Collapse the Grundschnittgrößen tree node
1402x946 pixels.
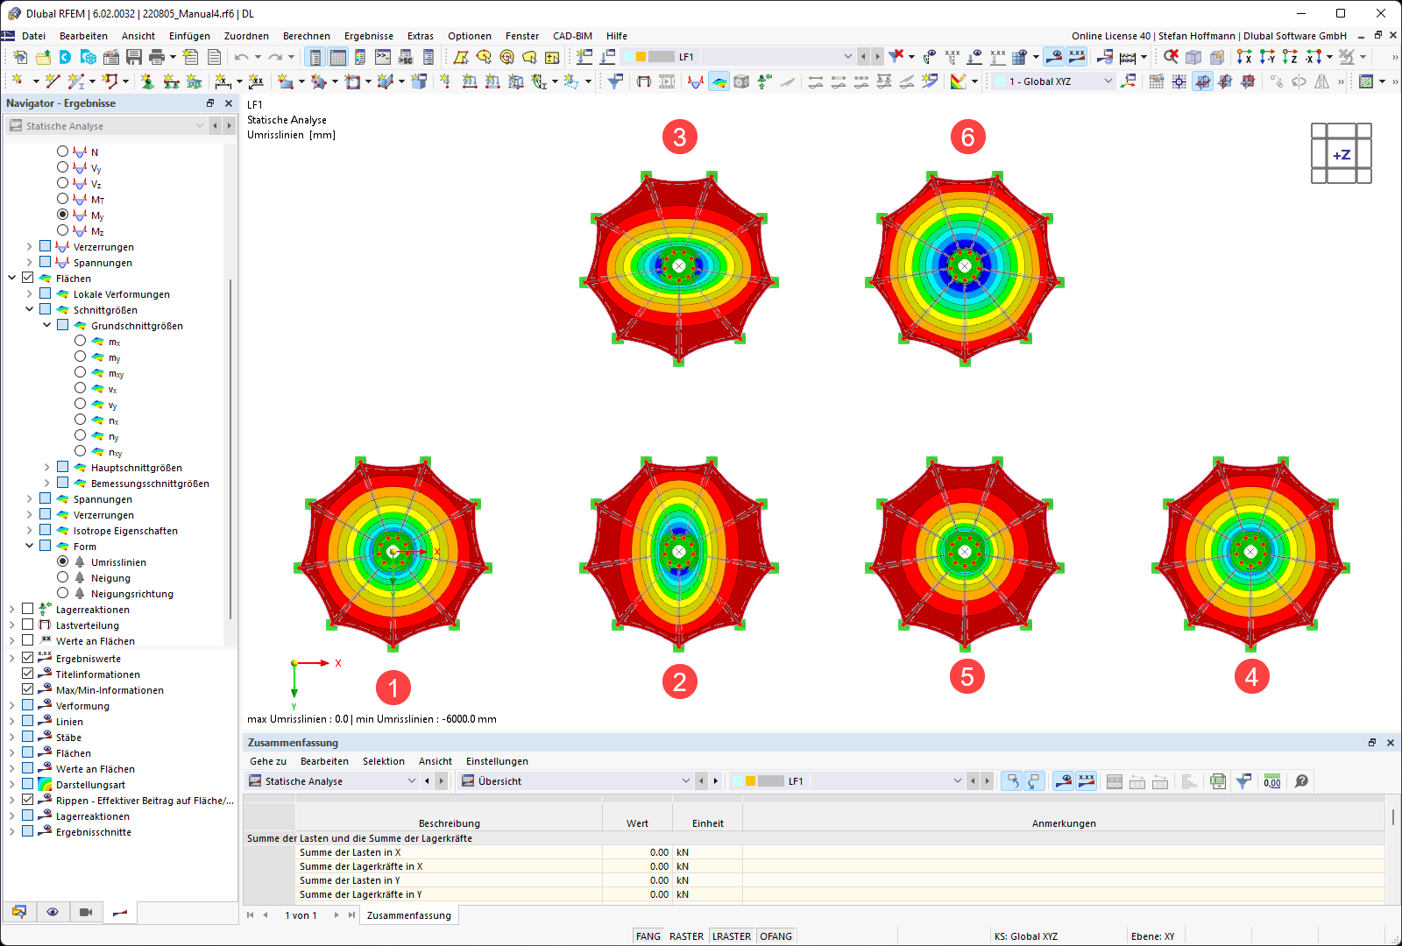(x=46, y=325)
